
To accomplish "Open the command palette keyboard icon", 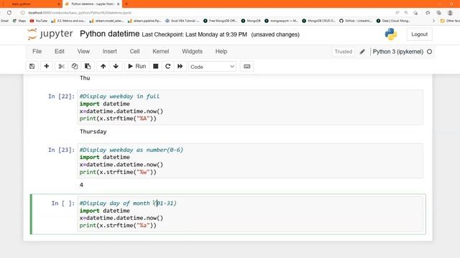I will pyautogui.click(x=247, y=67).
